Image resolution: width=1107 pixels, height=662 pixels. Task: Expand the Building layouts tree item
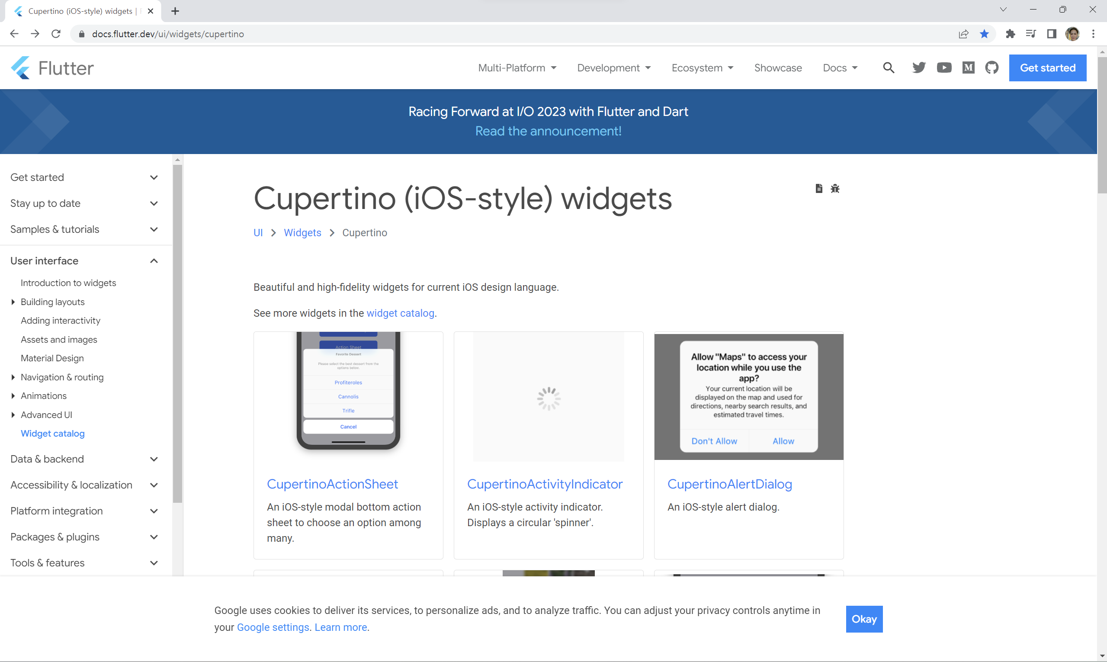13,302
